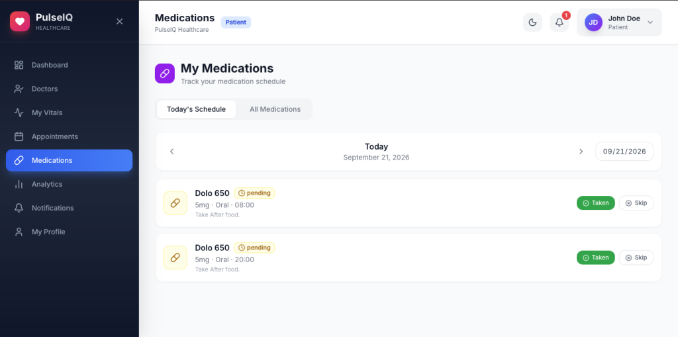Image resolution: width=678 pixels, height=337 pixels.
Task: Go to My Profile page
Action: pos(69,232)
